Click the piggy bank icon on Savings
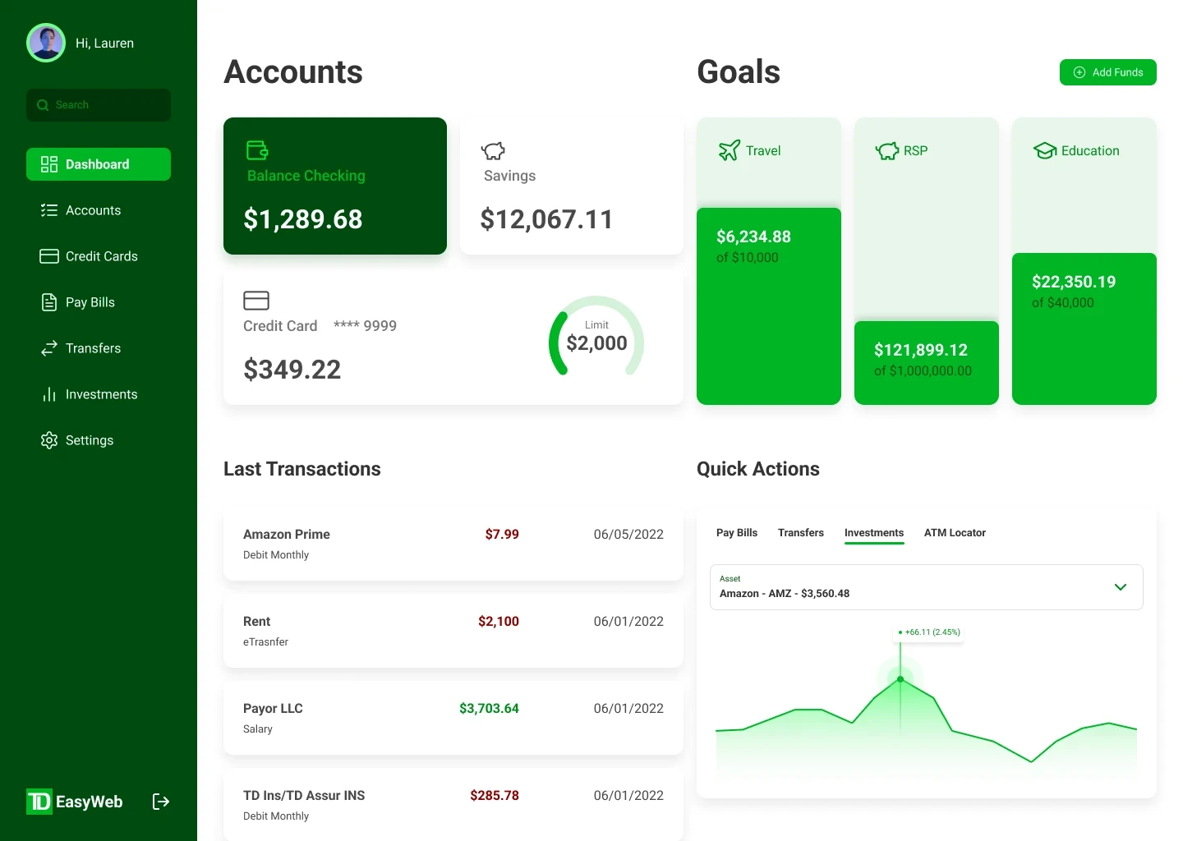Image resolution: width=1183 pixels, height=841 pixels. point(493,150)
